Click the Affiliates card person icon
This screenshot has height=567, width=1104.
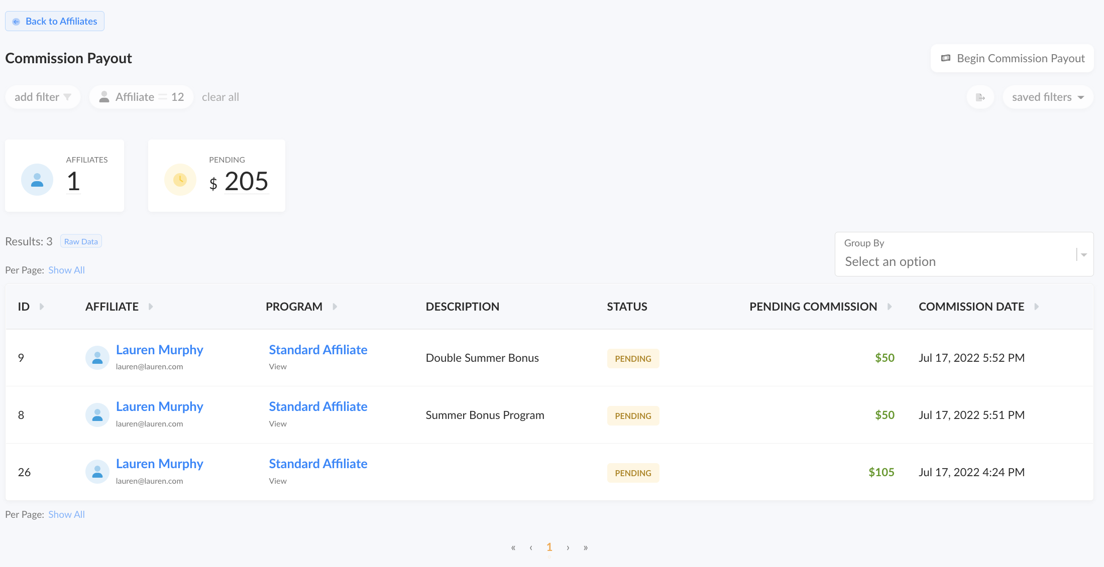coord(37,180)
